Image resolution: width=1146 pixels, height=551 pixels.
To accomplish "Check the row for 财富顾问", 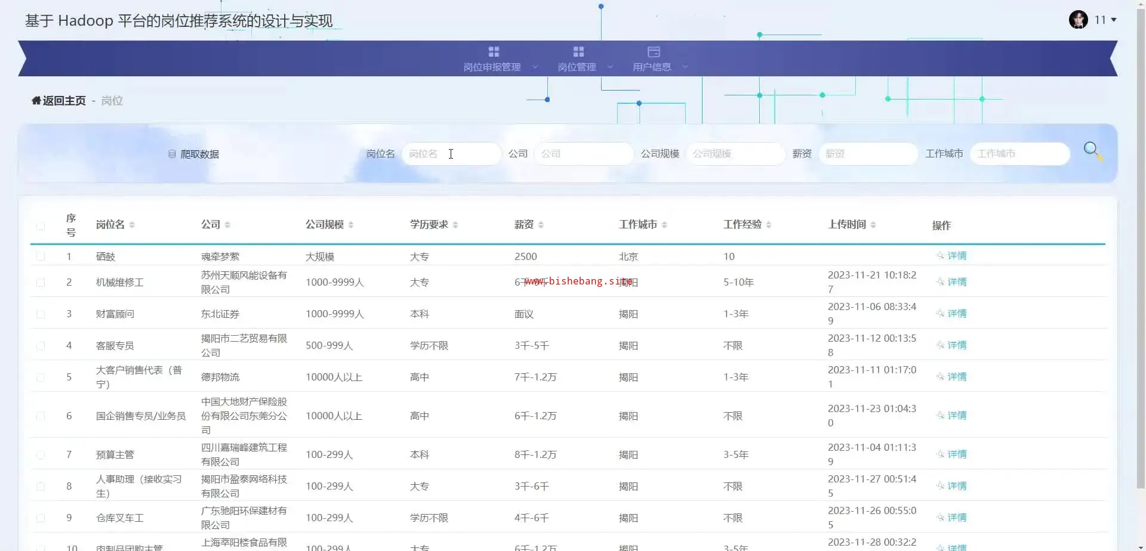I will pos(41,314).
